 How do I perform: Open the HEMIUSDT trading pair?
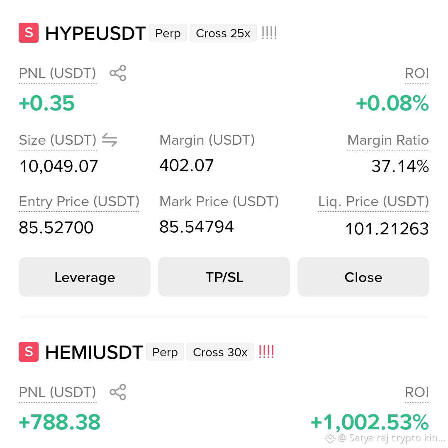tap(94, 352)
